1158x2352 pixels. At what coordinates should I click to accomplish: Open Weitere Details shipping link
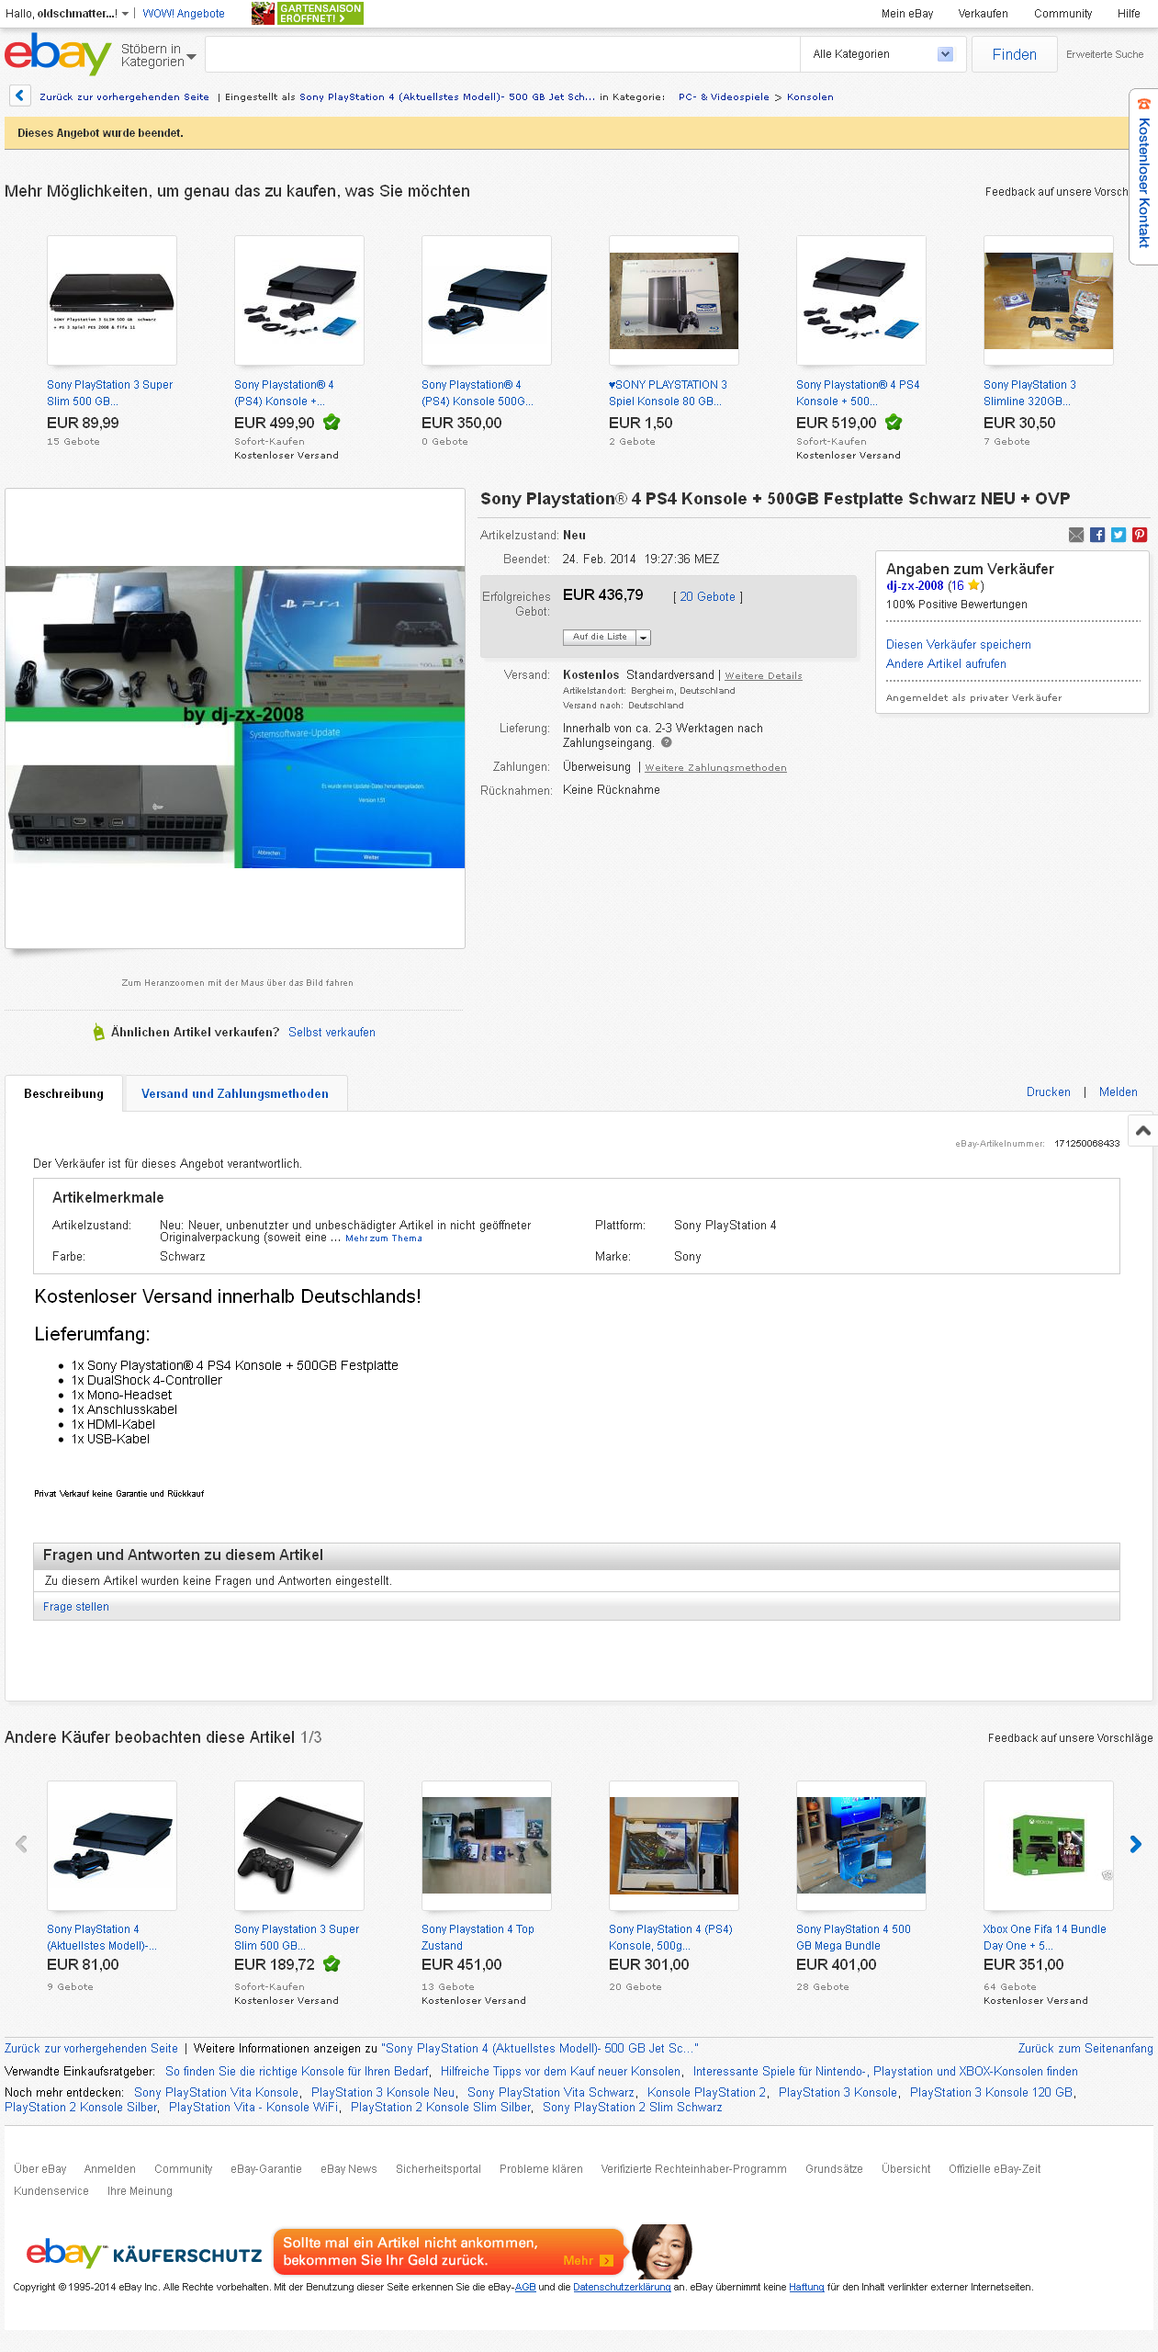point(763,675)
